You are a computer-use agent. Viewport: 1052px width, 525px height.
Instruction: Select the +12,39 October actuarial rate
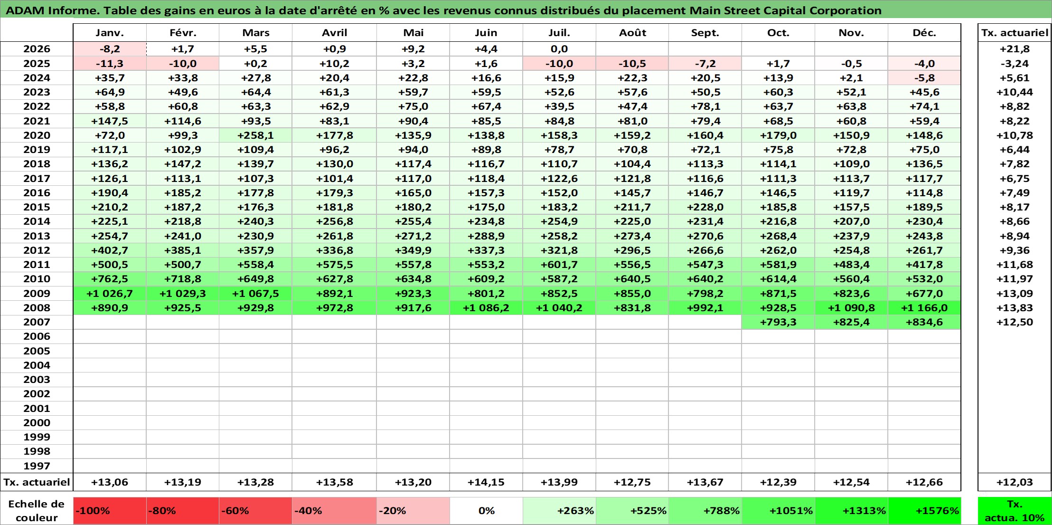(x=778, y=482)
